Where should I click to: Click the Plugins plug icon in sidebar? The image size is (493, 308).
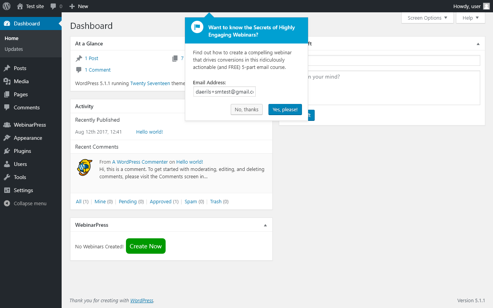[7, 151]
